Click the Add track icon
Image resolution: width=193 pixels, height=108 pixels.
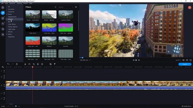click(3, 67)
